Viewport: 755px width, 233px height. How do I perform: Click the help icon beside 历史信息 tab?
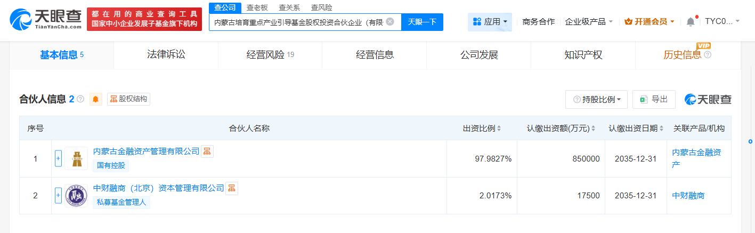click(x=708, y=55)
